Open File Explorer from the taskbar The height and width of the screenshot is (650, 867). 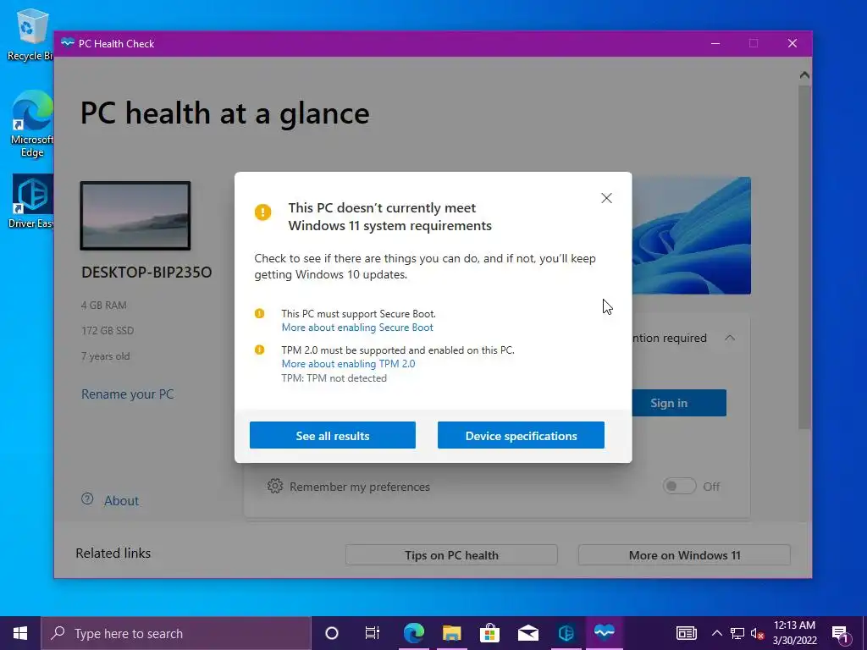pyautogui.click(x=452, y=633)
